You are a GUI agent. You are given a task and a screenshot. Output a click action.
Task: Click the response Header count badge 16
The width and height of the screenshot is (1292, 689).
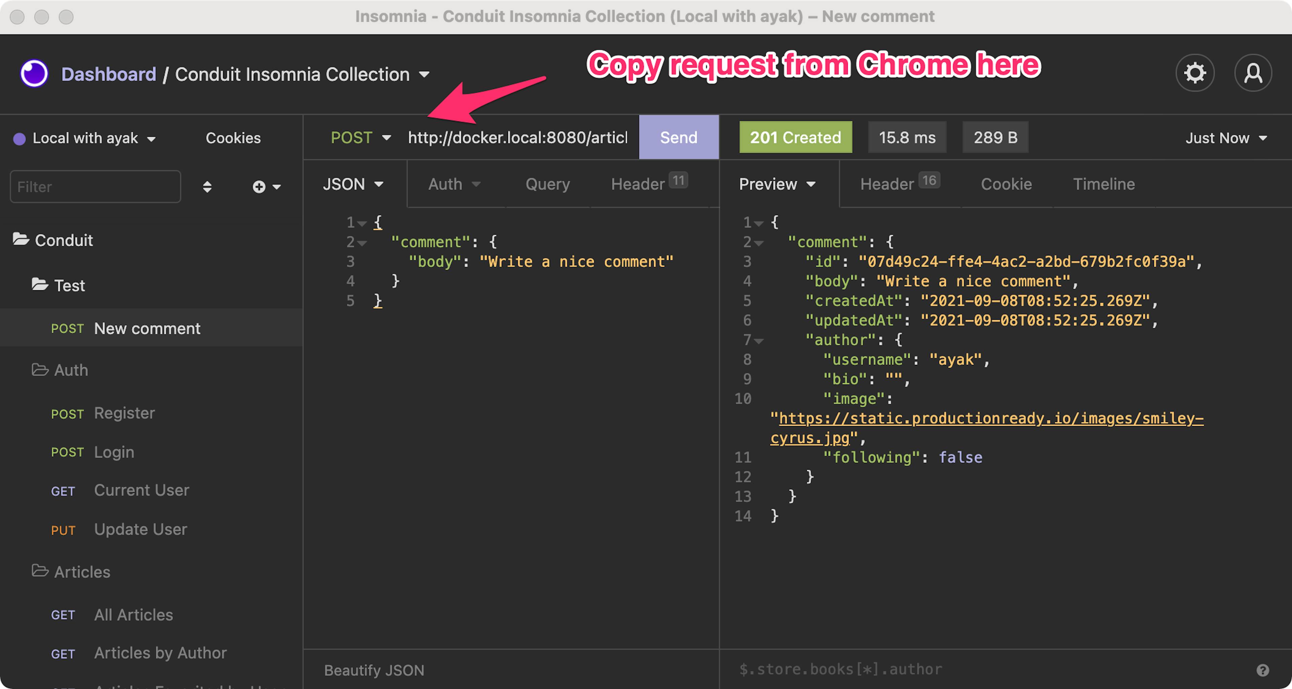929,180
